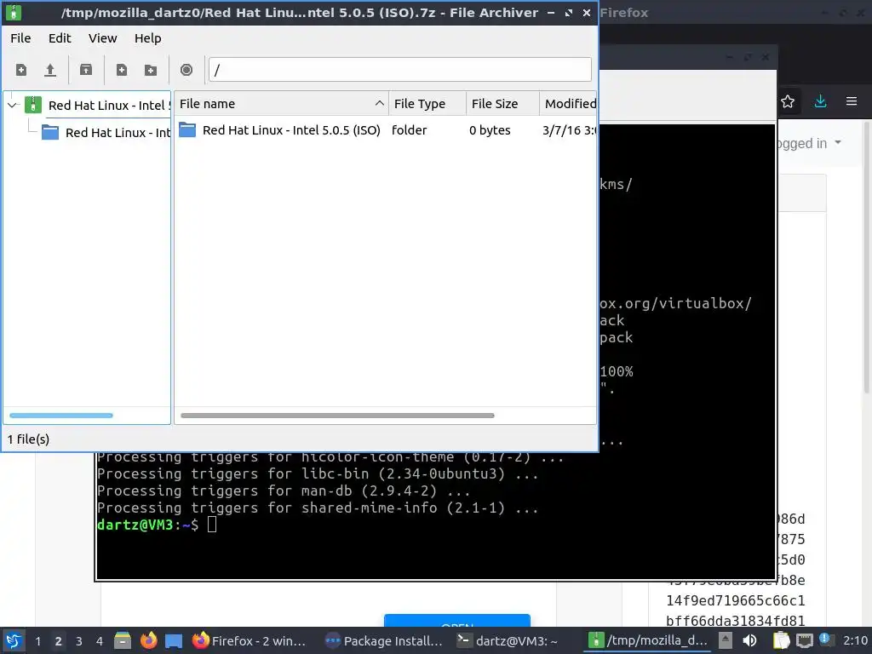This screenshot has height=654, width=872.
Task: Click the Open archive upload-arrow icon
Action: pos(50,70)
